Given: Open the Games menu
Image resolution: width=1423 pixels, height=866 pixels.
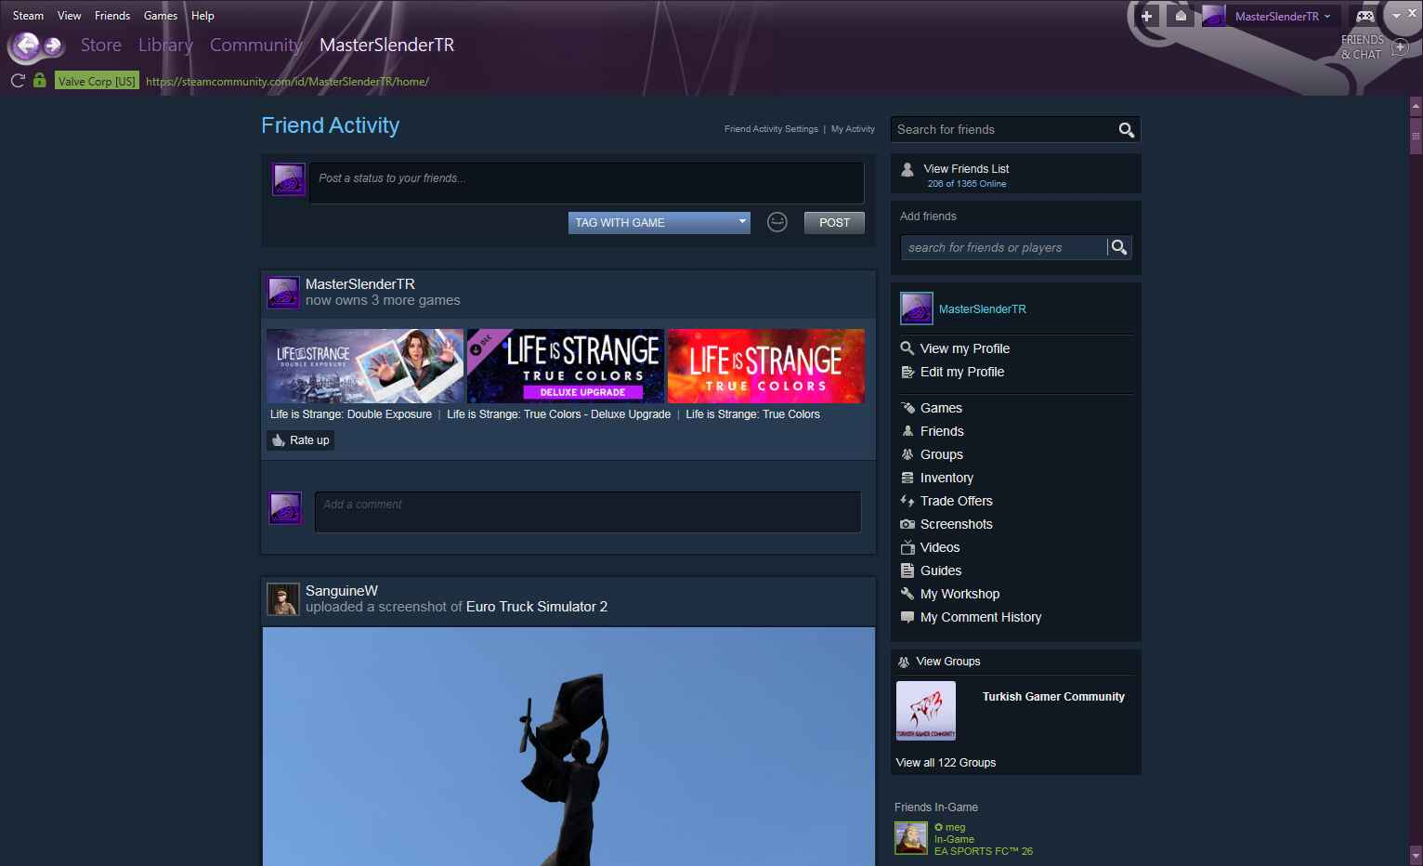Looking at the screenshot, I should (x=161, y=16).
